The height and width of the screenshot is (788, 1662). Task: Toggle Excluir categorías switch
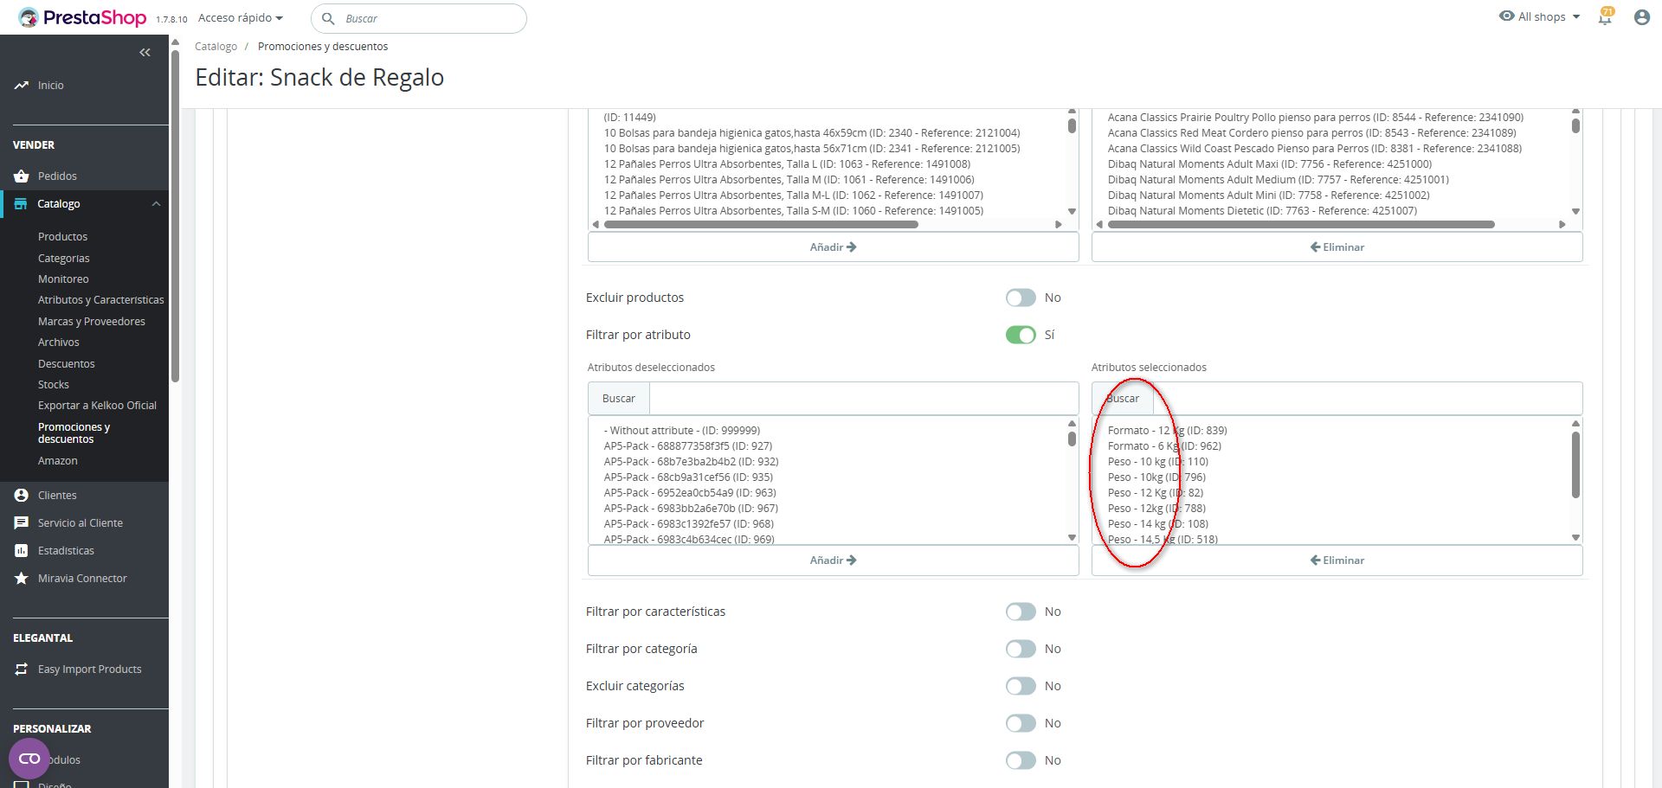click(x=1021, y=686)
